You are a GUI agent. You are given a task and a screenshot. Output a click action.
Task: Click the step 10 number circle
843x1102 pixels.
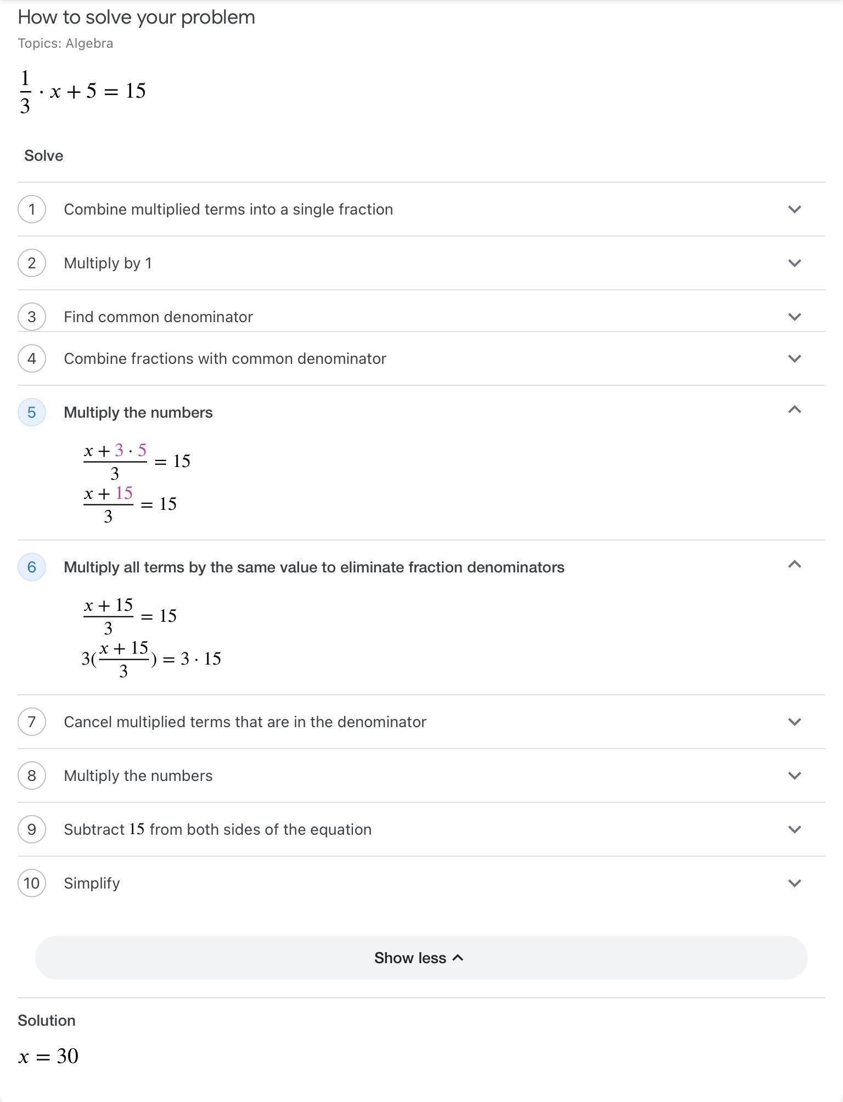(32, 883)
